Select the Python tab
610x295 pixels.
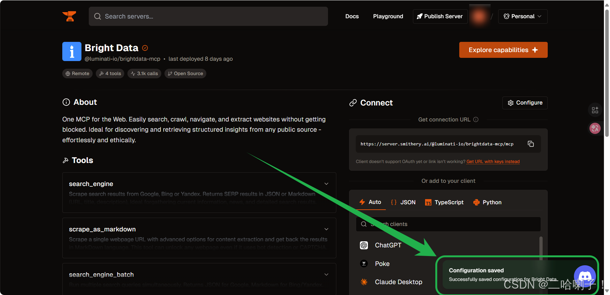487,202
